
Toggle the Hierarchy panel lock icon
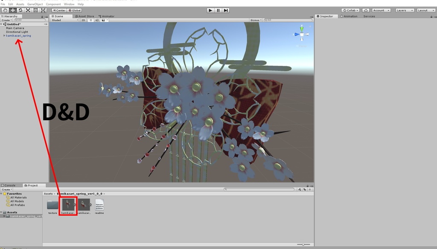tap(42, 17)
